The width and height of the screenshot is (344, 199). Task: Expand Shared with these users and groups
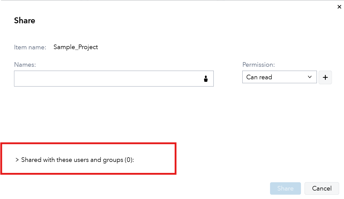(x=75, y=160)
